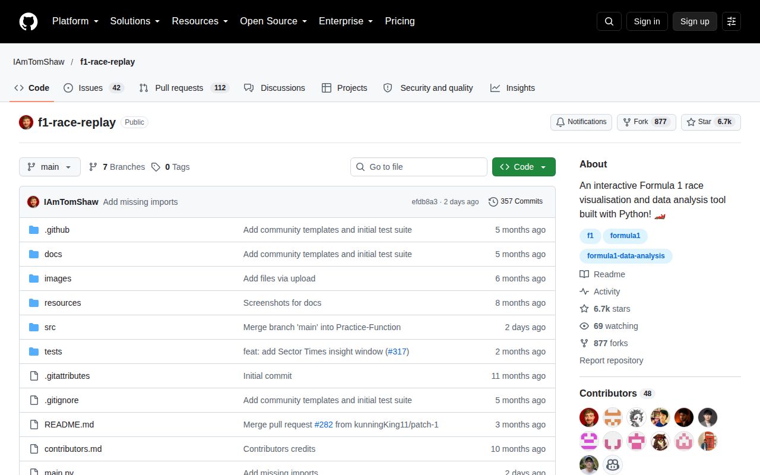Open the README.md file
Viewport: 760px width, 475px height.
[69, 425]
